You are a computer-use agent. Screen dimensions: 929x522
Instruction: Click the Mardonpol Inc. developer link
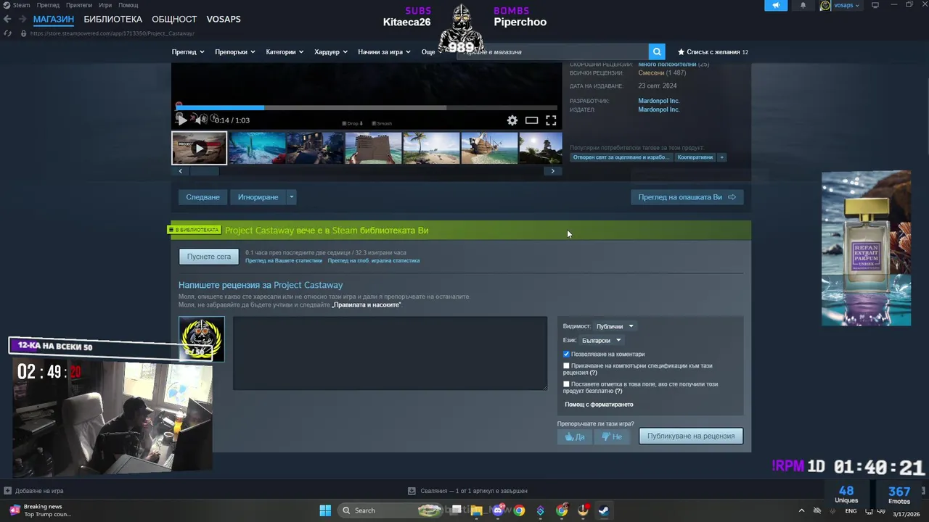click(658, 101)
